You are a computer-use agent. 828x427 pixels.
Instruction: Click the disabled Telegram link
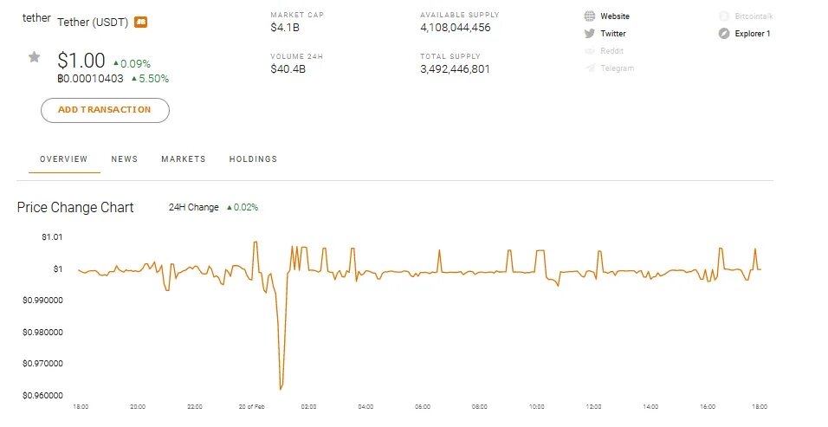[x=618, y=68]
